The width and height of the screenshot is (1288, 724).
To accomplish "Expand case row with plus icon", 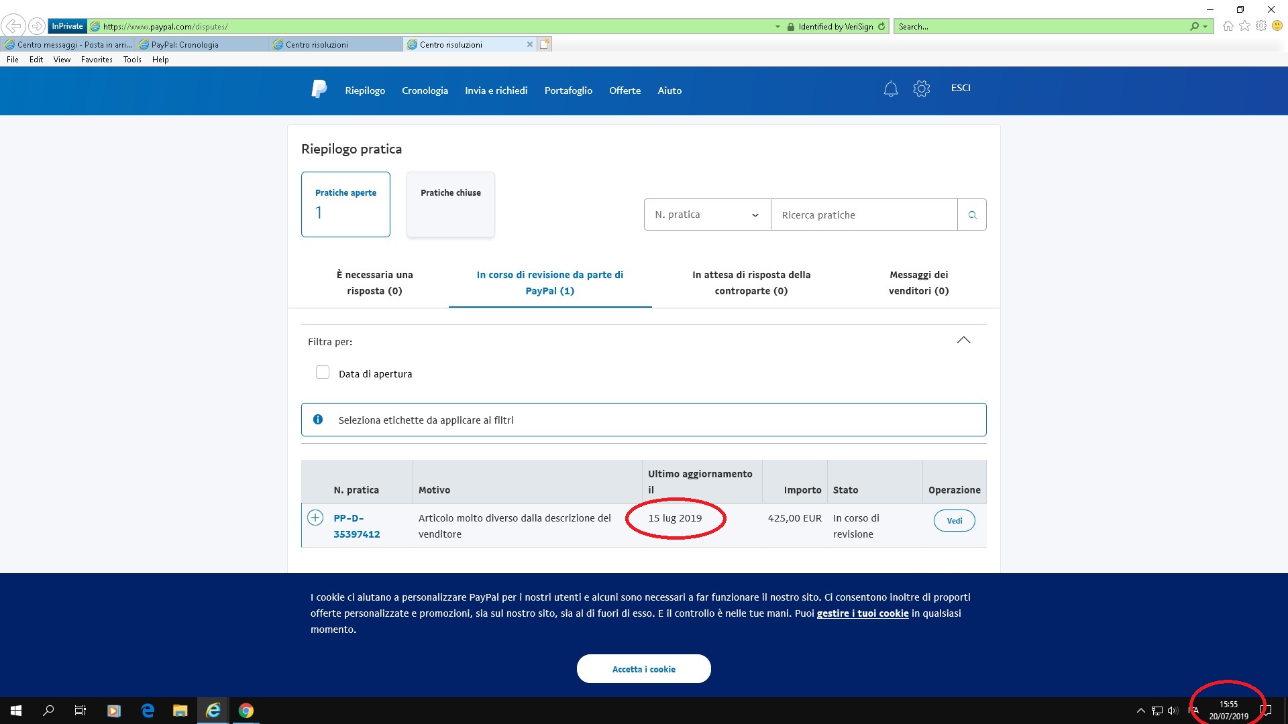I will [x=315, y=518].
